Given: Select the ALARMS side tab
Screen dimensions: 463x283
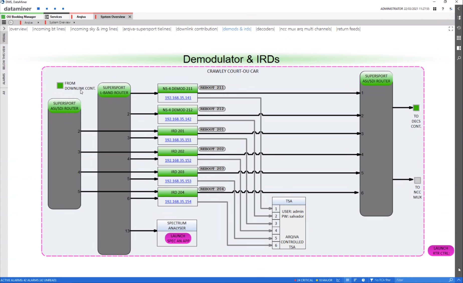Looking at the screenshot, I should (x=4, y=79).
